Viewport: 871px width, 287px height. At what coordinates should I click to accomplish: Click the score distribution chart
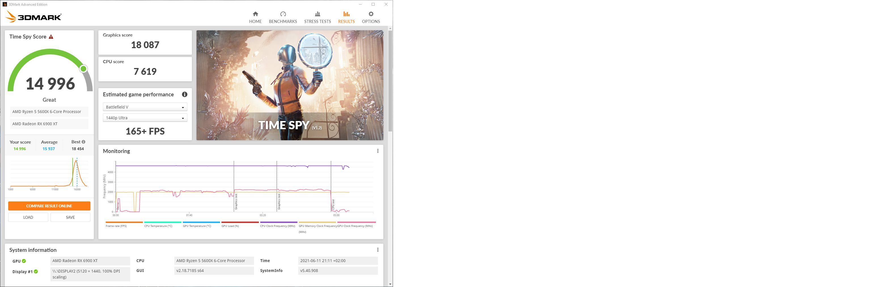coord(49,173)
